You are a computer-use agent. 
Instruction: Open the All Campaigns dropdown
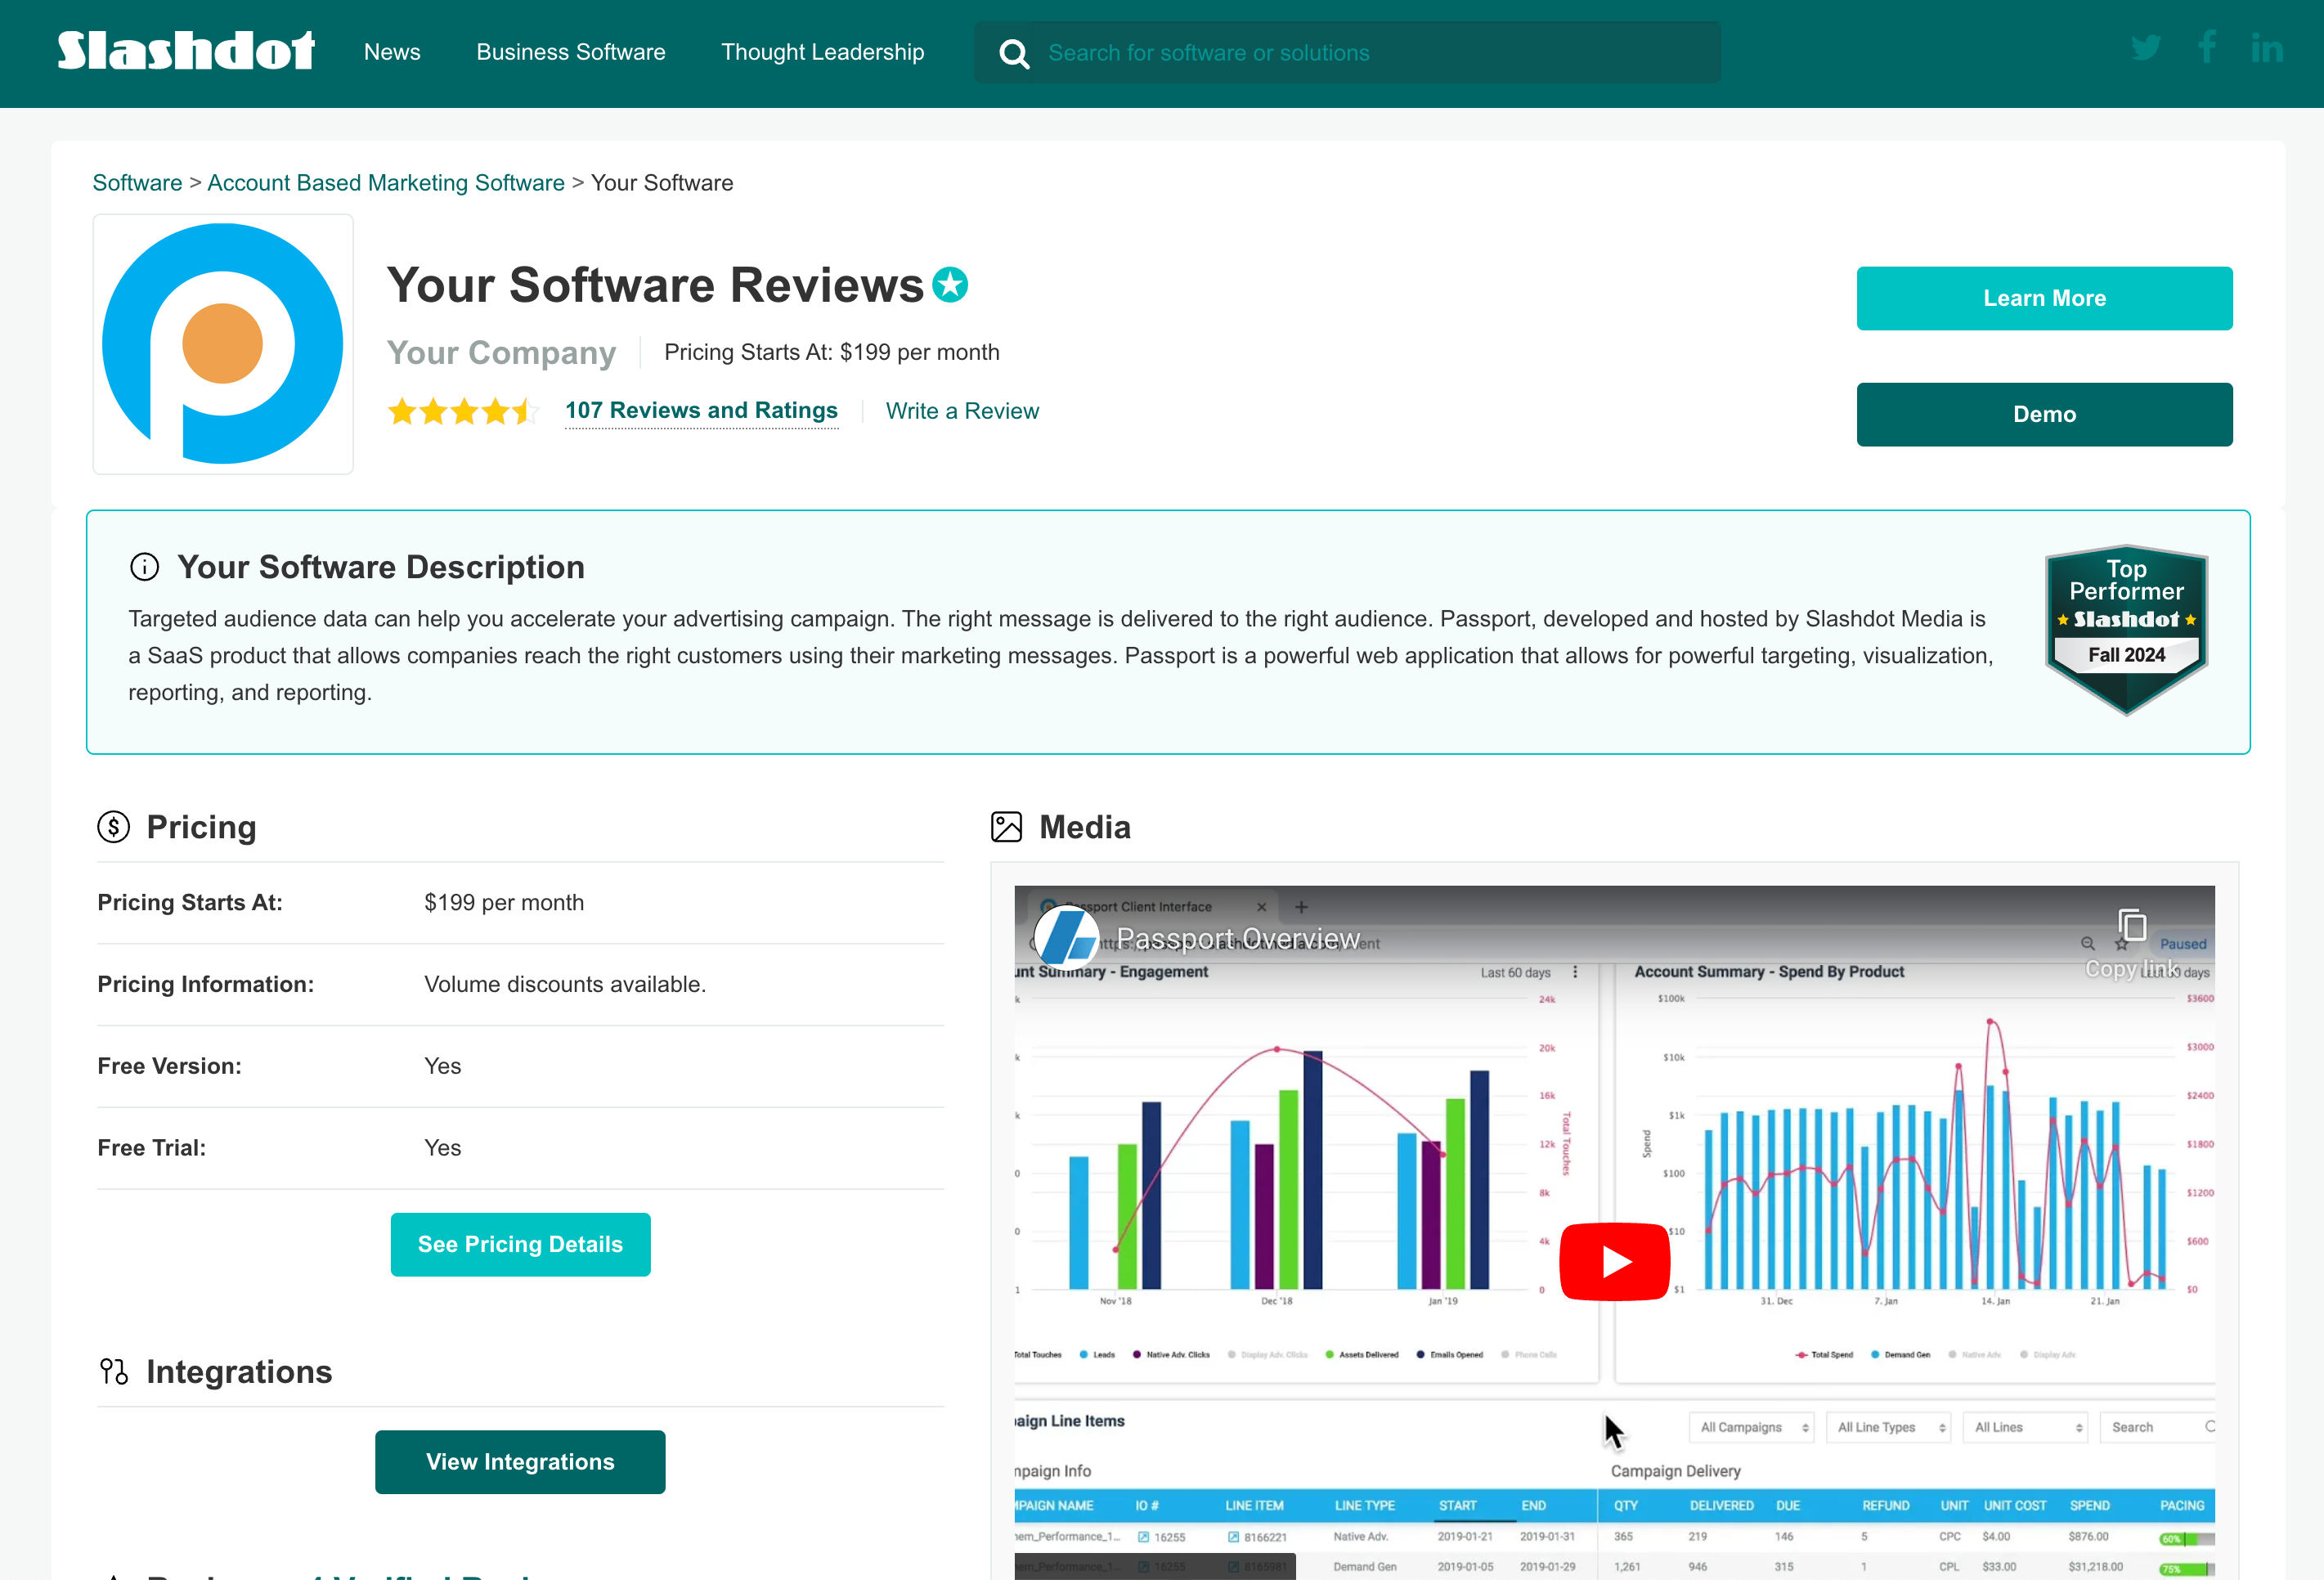pos(1751,1427)
